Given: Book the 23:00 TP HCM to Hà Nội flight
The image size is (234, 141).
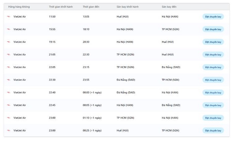Looking at the screenshot, I should [x=213, y=118].
